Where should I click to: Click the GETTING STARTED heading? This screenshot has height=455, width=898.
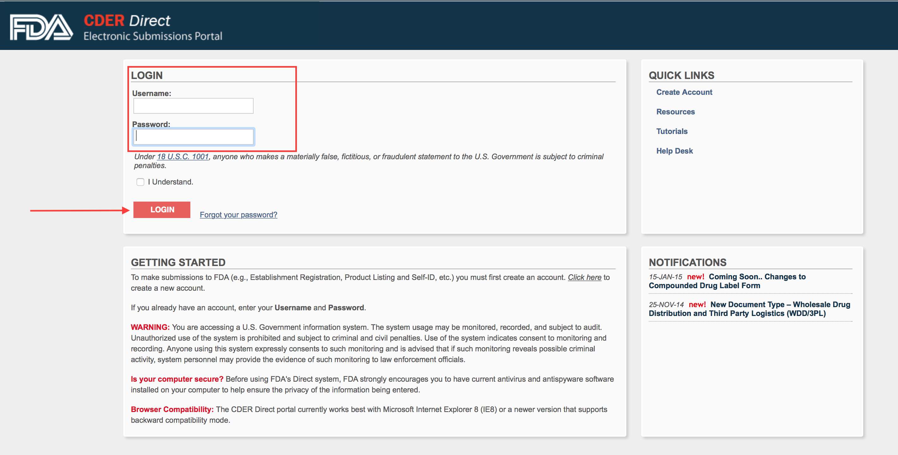tap(178, 262)
